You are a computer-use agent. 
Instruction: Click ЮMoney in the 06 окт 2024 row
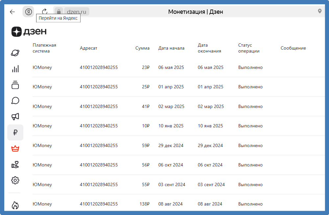pos(42,165)
